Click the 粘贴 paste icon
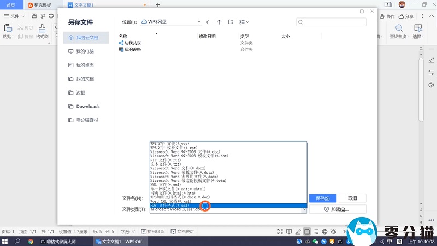This screenshot has width=437, height=246. point(8,28)
